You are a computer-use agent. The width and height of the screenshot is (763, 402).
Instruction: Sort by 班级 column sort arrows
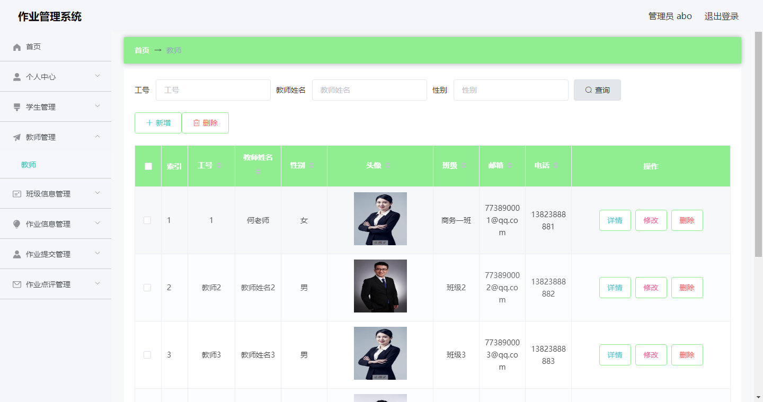coord(464,166)
